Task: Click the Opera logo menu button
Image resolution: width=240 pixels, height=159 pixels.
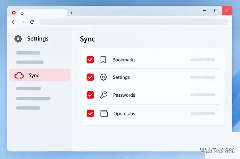Action: (x=14, y=13)
